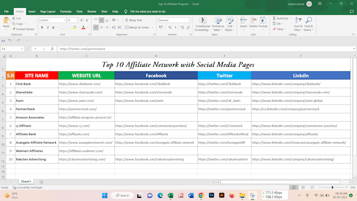Switch to the Page Layout tab

(x=48, y=12)
